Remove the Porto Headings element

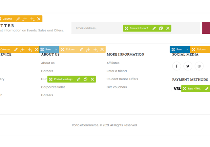93,79
